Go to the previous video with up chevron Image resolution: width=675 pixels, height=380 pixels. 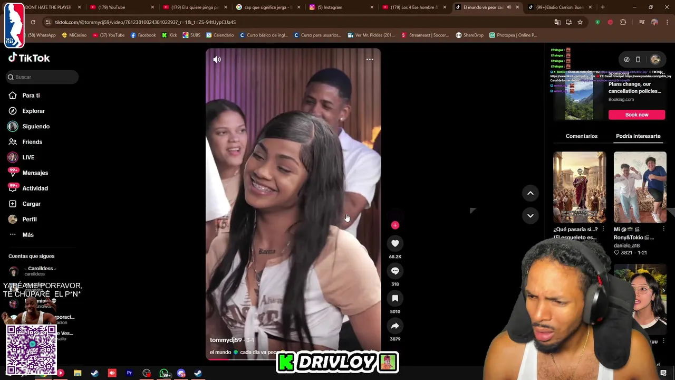[x=531, y=193]
